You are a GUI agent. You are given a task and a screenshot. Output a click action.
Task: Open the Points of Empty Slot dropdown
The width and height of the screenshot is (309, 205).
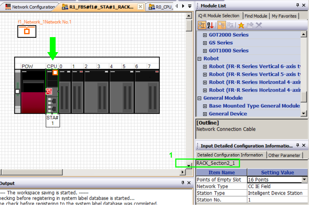[305, 179]
